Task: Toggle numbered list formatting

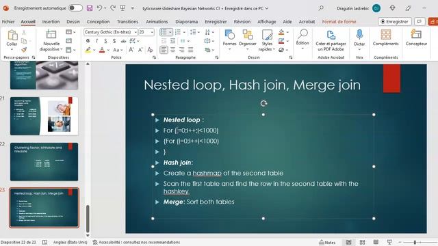Action: (x=178, y=32)
